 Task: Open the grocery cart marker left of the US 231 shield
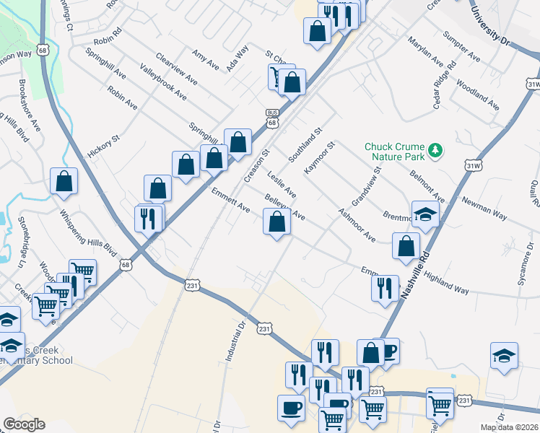click(440, 406)
